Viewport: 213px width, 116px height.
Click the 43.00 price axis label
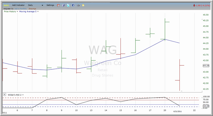pos(206,72)
